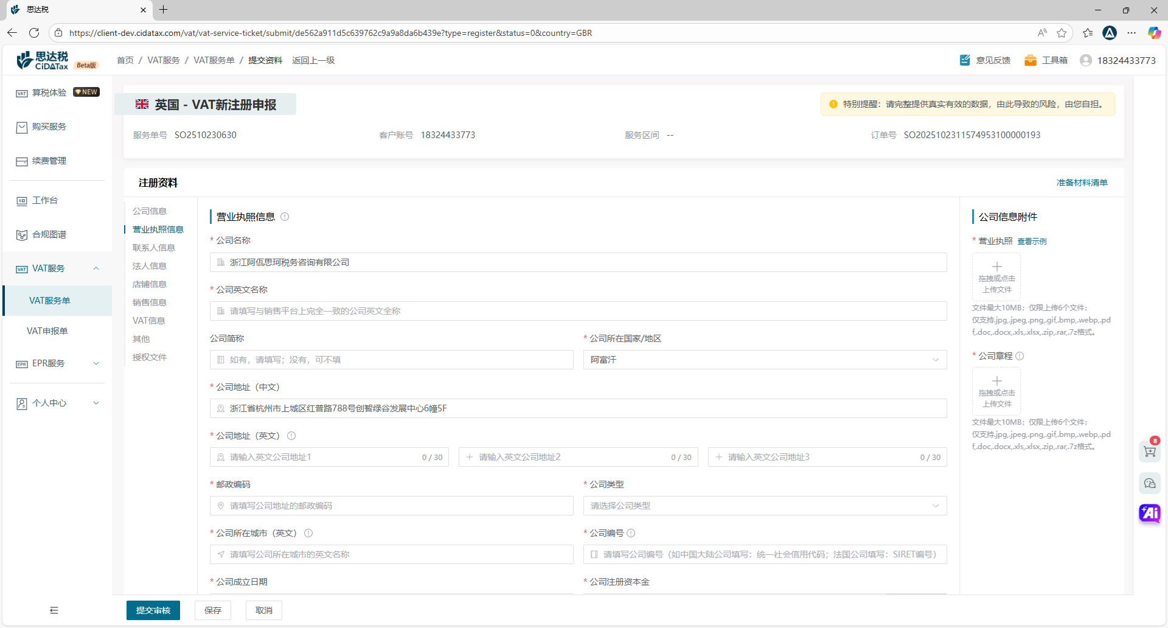Viewport: 1168px width, 628px height.
Task: Click the 公司英文名称 input field
Action: [x=578, y=311]
